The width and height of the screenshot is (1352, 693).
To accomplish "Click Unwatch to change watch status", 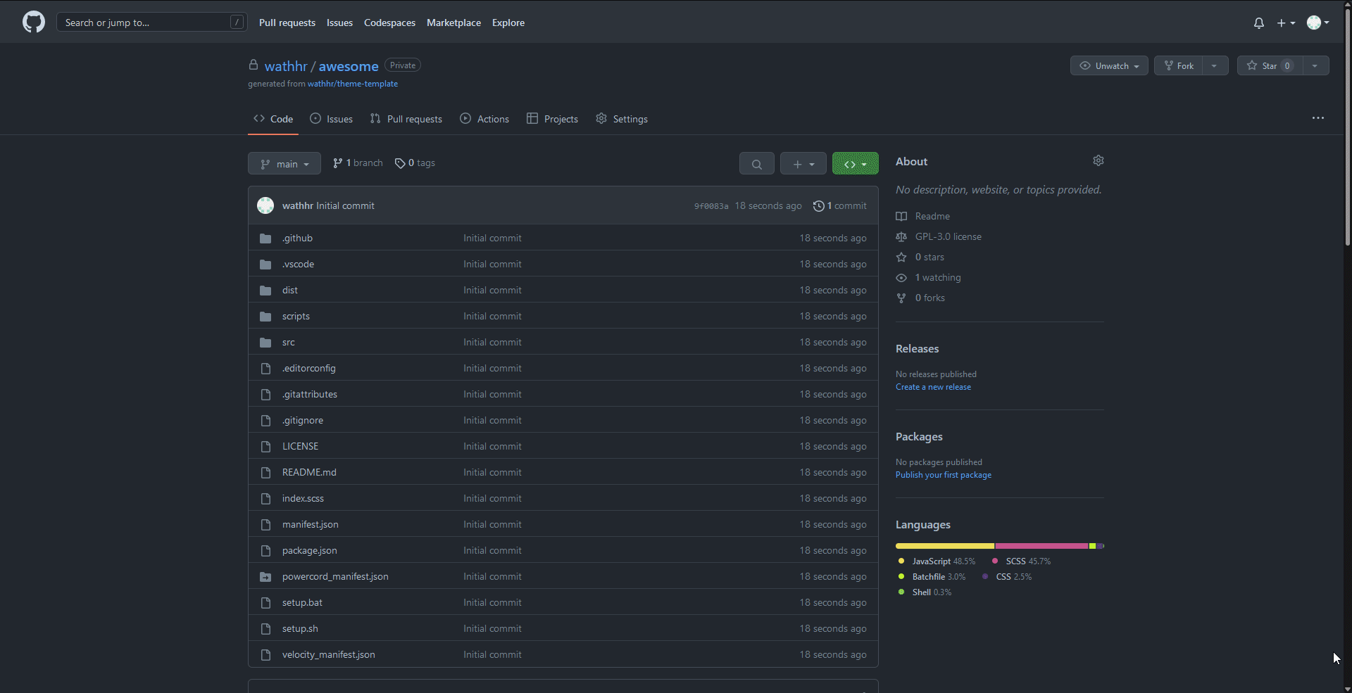I will click(x=1109, y=65).
